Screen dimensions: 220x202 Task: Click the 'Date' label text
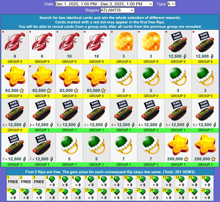tap(49, 4)
